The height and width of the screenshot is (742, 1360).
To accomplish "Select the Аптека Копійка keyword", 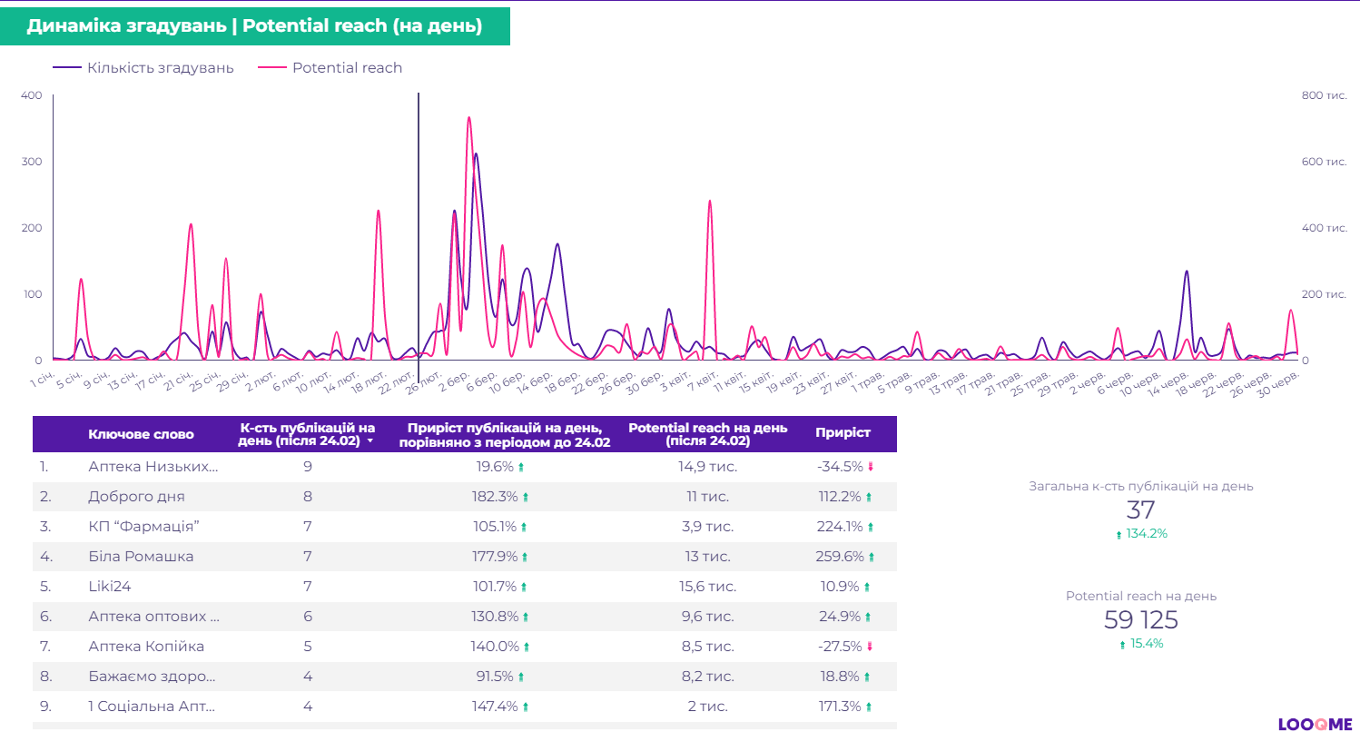I will coord(146,647).
